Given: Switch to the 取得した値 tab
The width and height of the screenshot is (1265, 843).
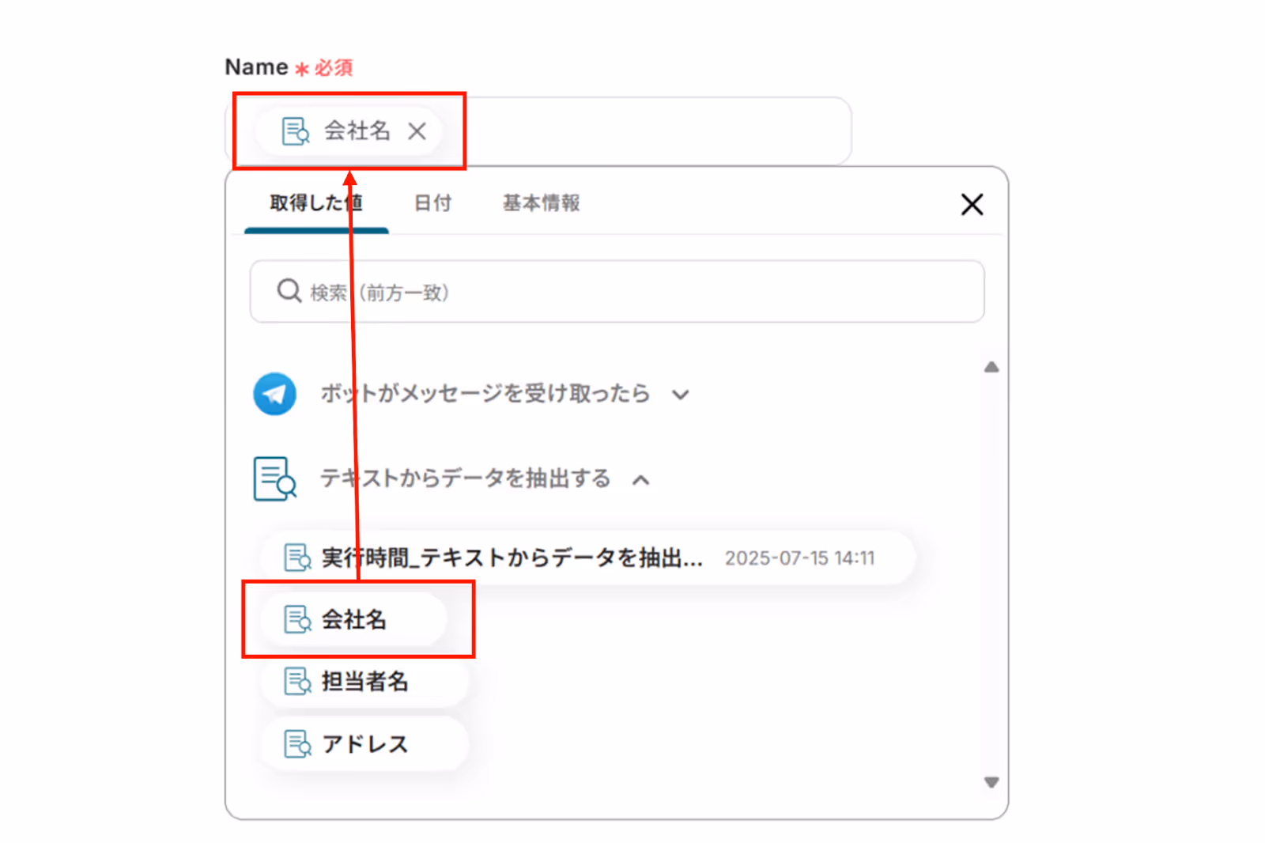Looking at the screenshot, I should click(x=316, y=203).
